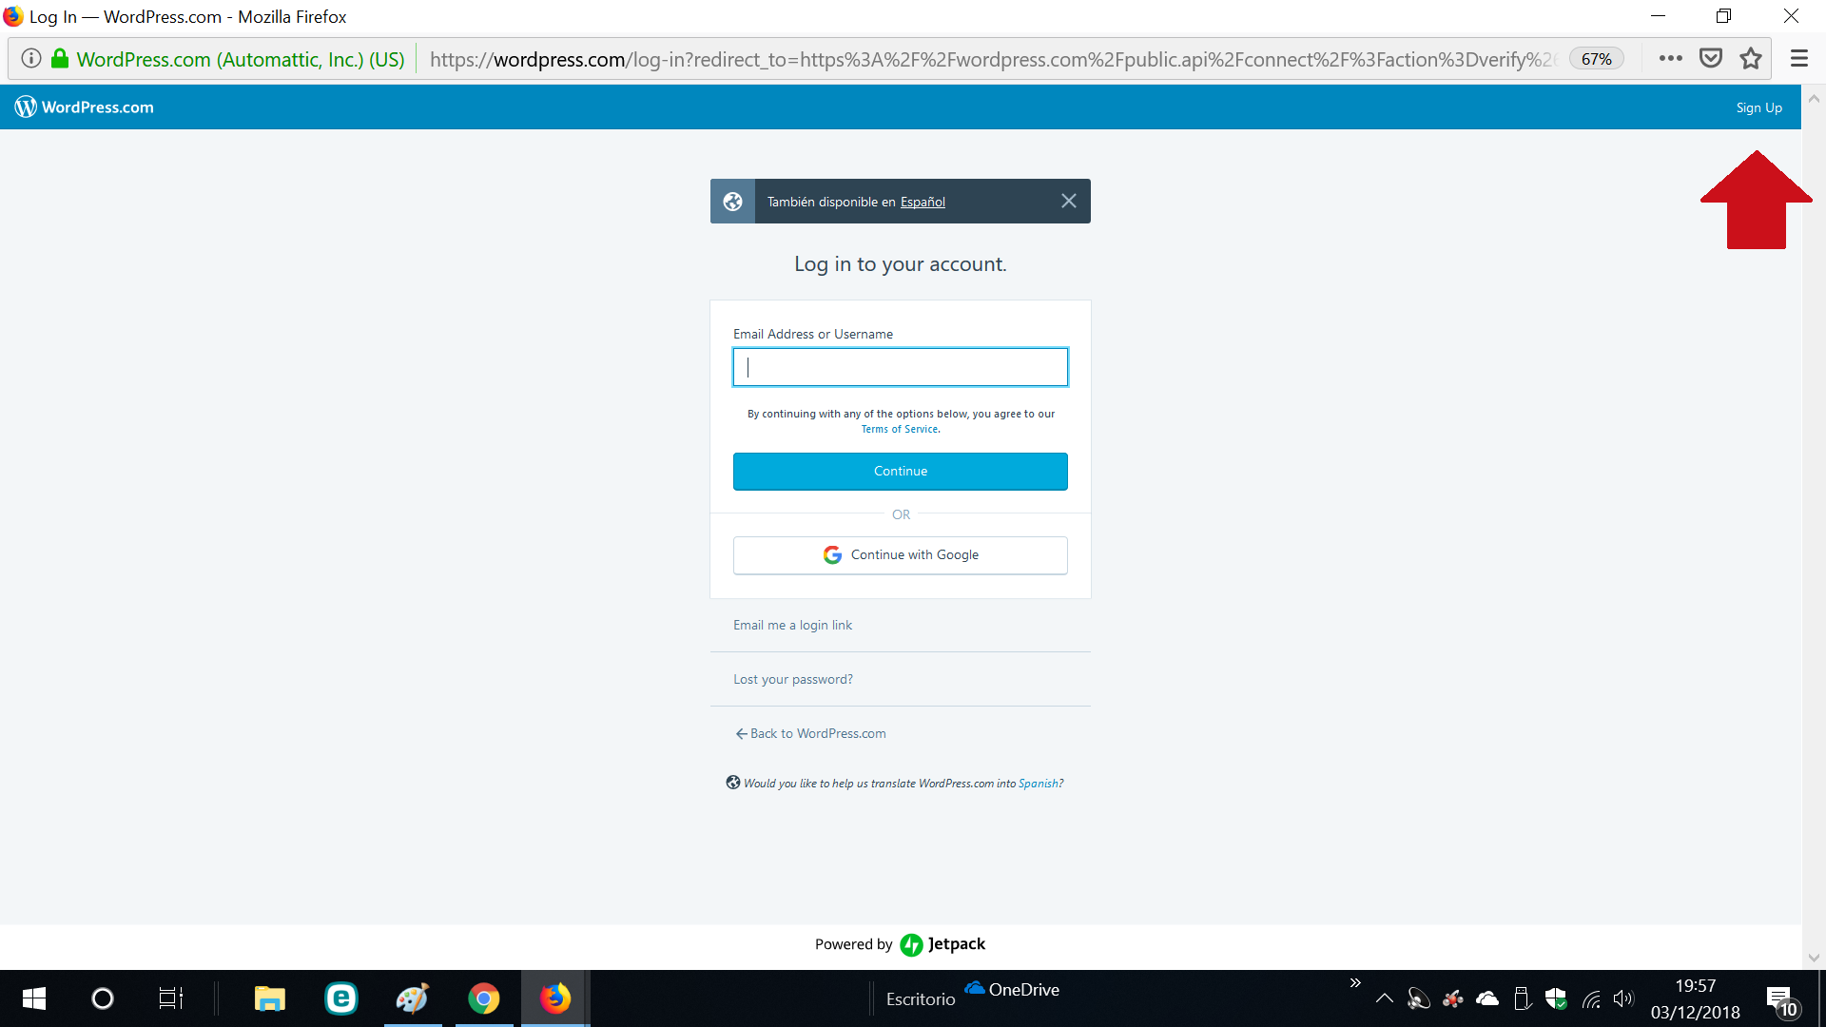Screen dimensions: 1826x1027
Task: Click Sign Up in the header
Action: pos(1758,107)
